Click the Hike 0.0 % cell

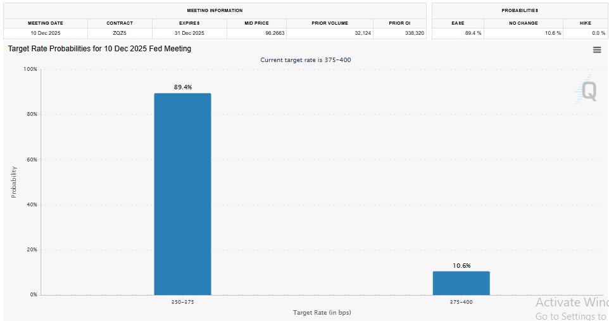pos(598,33)
